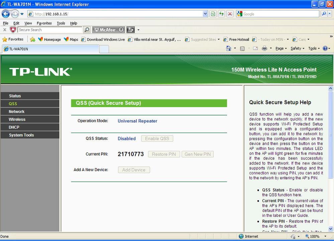
Task: Open the File menu
Action: 6,23
